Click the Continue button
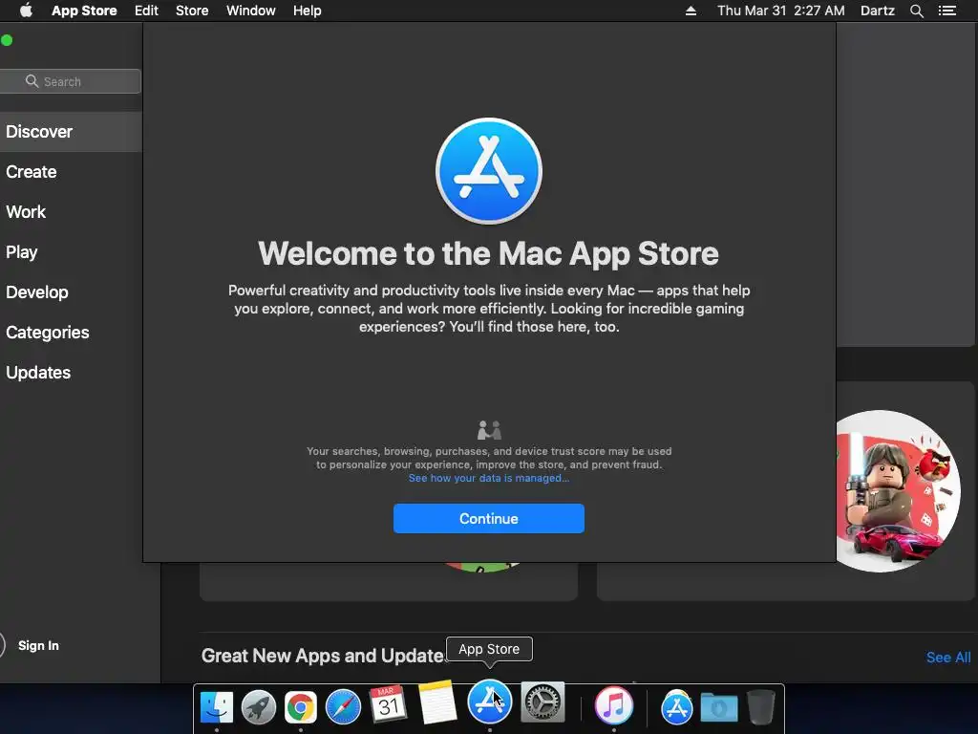The width and height of the screenshot is (978, 734). (x=489, y=519)
